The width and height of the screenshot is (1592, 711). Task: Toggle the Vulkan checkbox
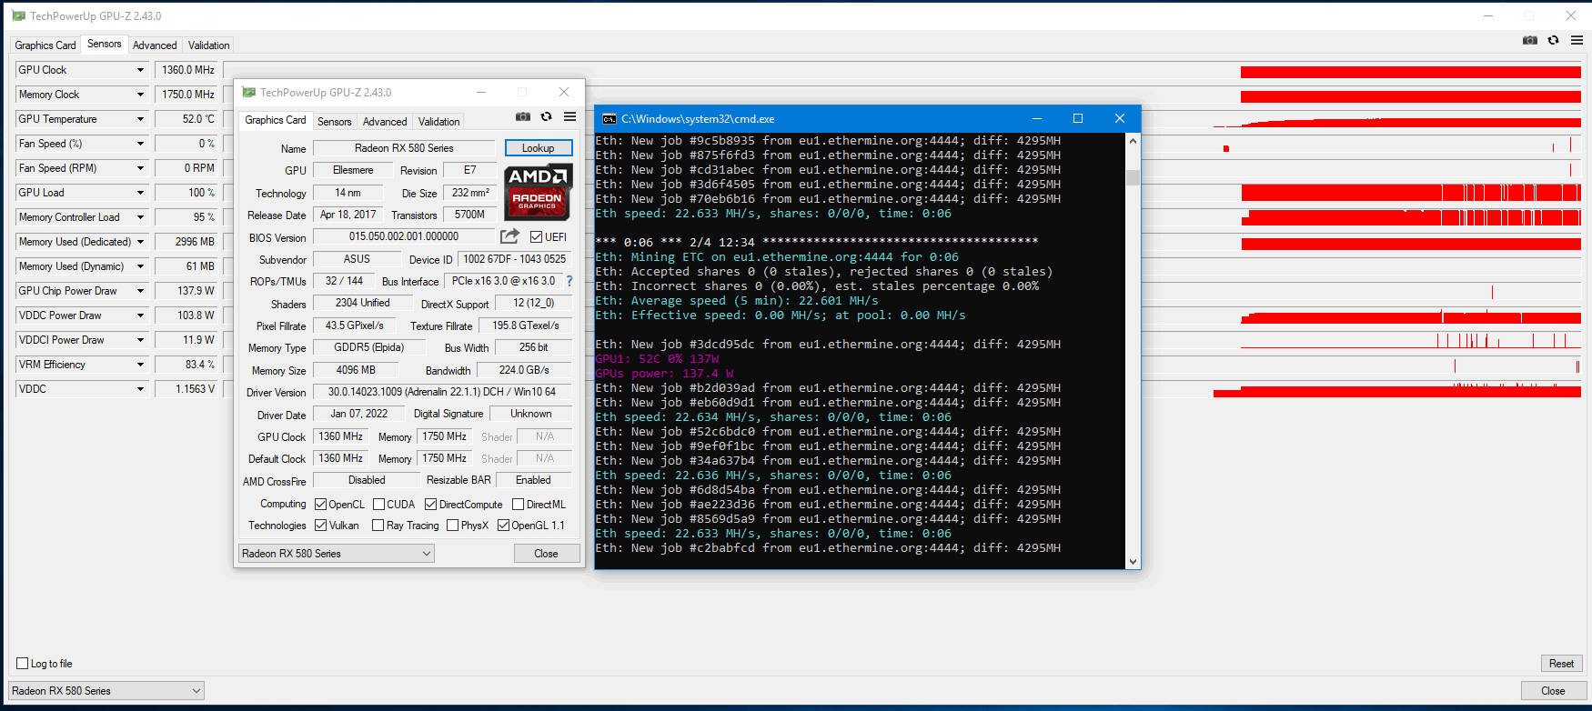pos(320,526)
